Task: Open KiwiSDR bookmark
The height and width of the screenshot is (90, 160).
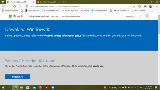Action: (x=85, y=10)
